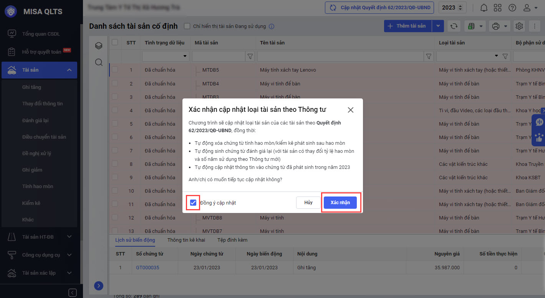545x298 pixels.
Task: Collapse the left sidebar panel
Action: click(x=73, y=293)
